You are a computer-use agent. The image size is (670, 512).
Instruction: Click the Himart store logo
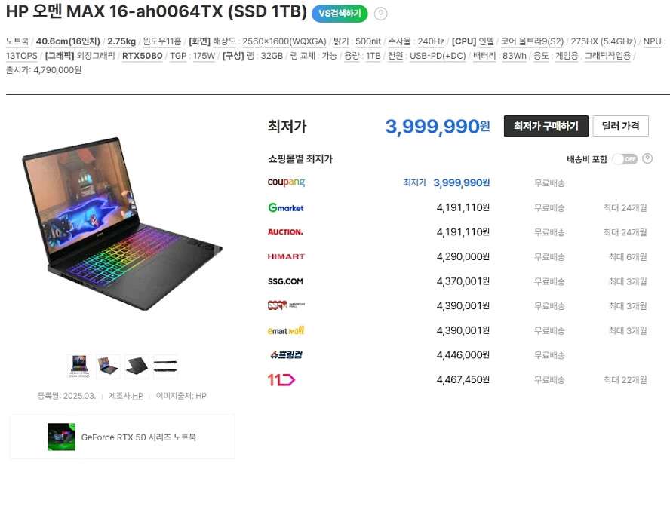(286, 256)
